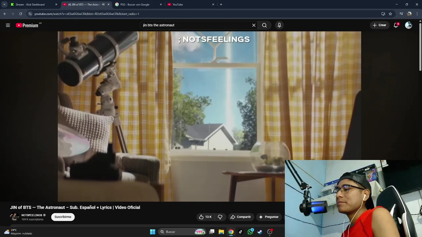The width and height of the screenshot is (422, 237).
Task: Run search with magnifying glass button
Action: pyautogui.click(x=264, y=25)
